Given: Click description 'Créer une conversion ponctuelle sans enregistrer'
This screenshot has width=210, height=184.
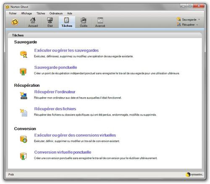Looking at the screenshot, I should pos(95,158).
